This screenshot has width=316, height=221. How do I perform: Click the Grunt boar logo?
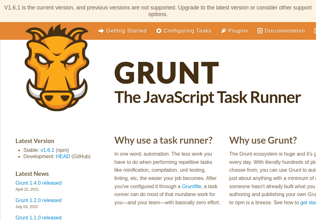(x=57, y=68)
